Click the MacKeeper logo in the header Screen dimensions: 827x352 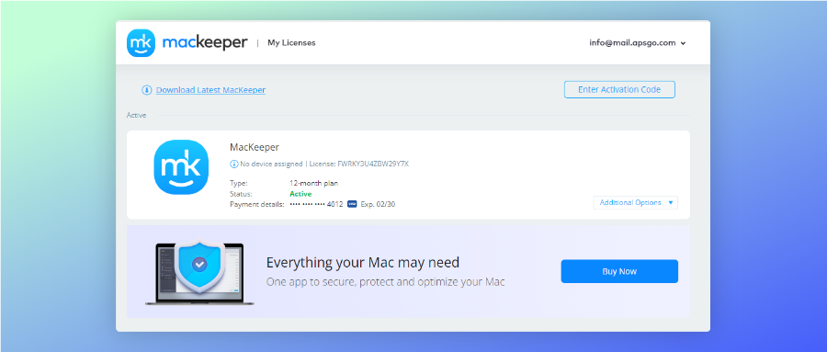point(187,43)
